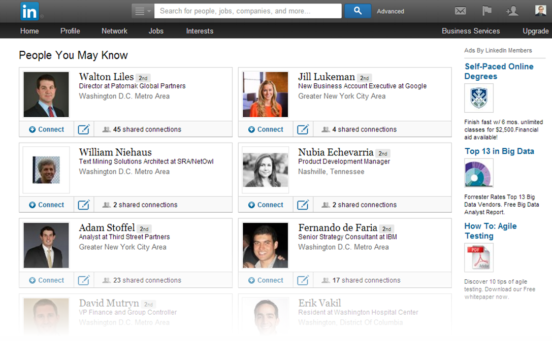Click the blue search magnifier button
552x364 pixels.
[358, 11]
